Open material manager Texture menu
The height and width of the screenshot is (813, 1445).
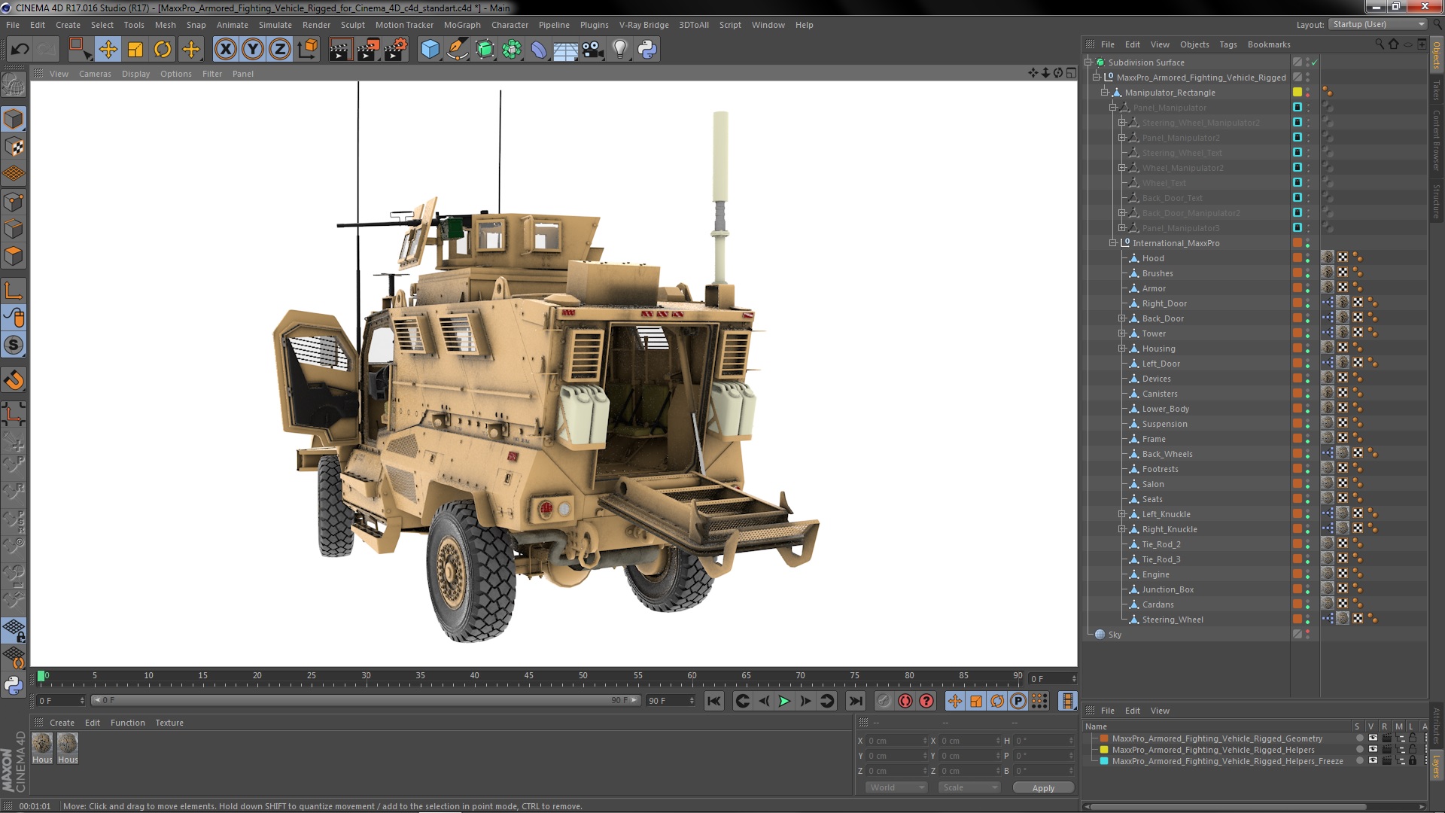(169, 723)
